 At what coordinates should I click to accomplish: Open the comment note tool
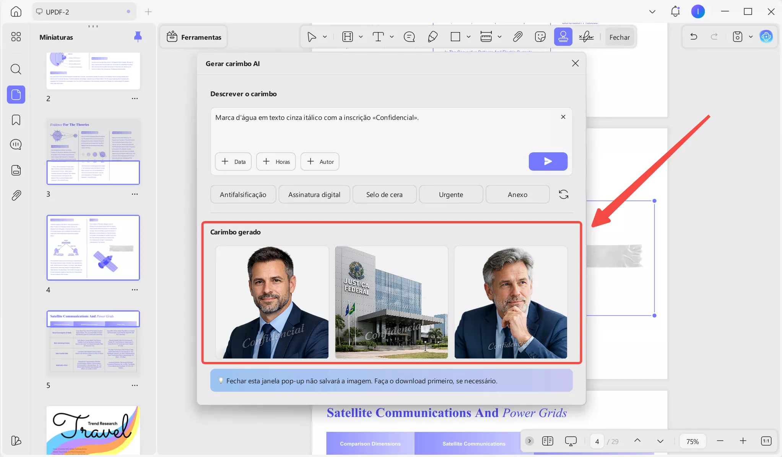click(x=409, y=37)
